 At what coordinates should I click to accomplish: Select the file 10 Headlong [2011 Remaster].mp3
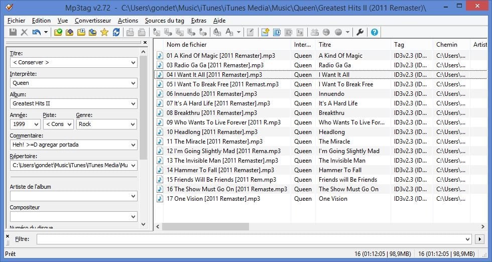click(x=211, y=132)
